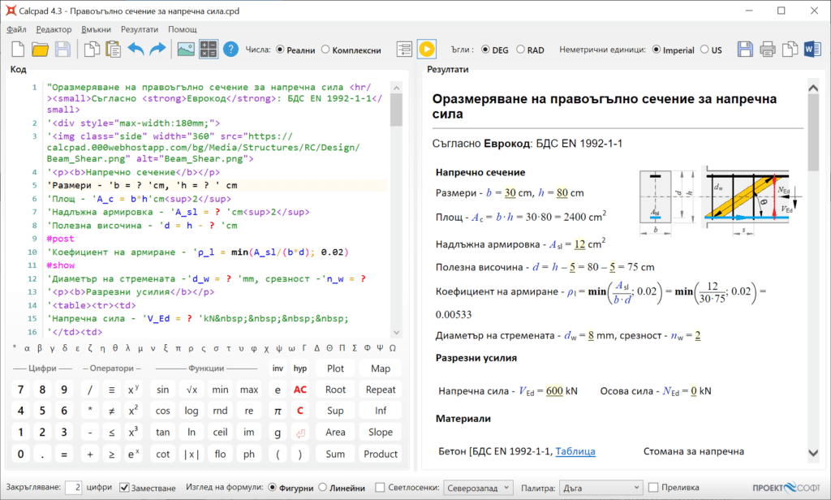
Task: Click the Root function button
Action: click(x=335, y=390)
